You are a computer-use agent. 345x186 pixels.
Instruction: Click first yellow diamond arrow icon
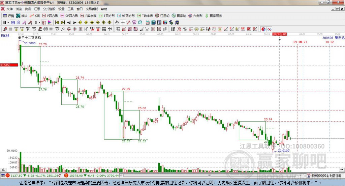(80, 22)
